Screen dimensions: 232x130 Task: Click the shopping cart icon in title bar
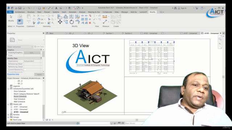tap(196, 8)
